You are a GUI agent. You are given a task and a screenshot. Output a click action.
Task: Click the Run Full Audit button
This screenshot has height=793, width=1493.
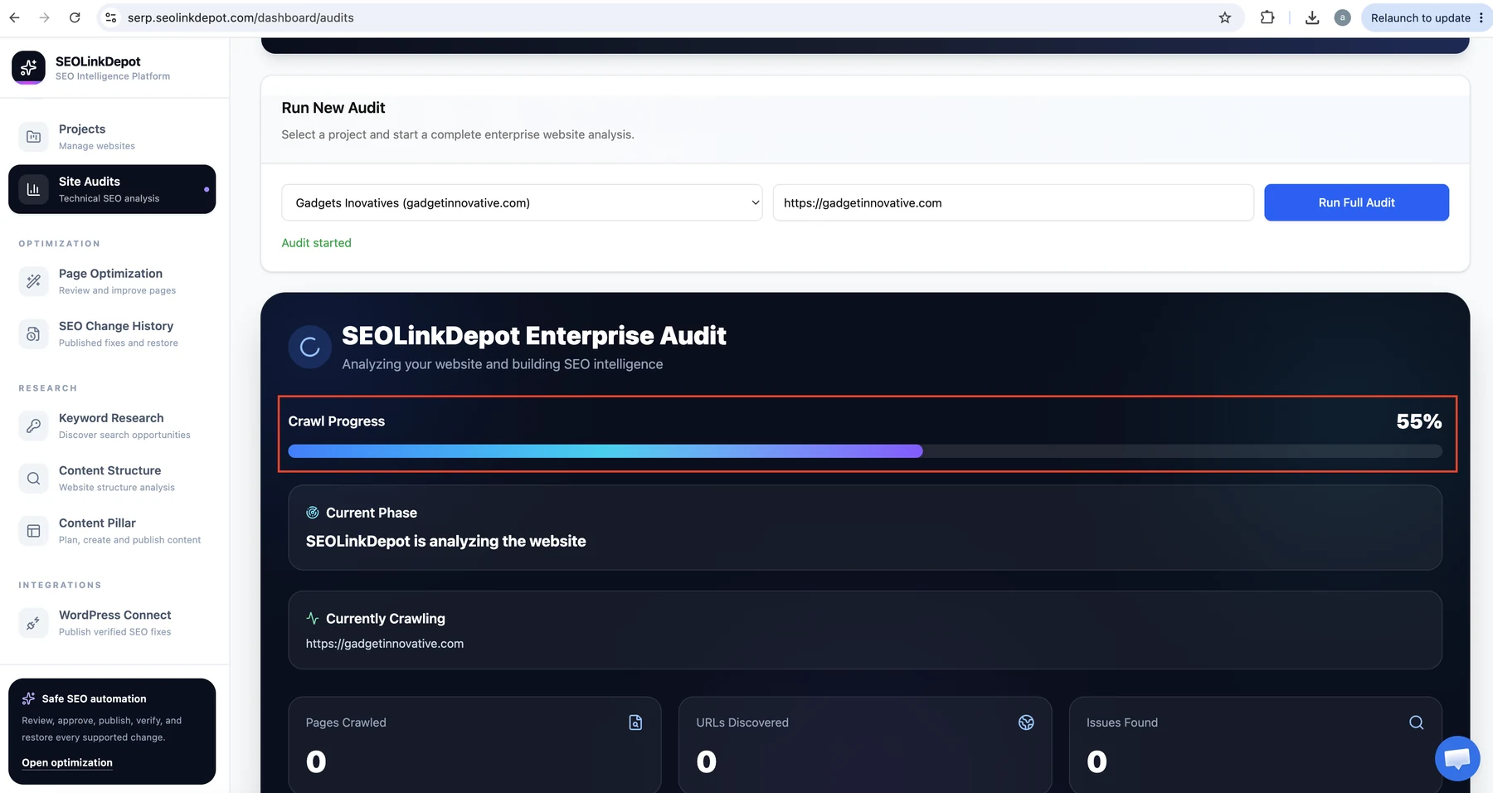coord(1356,202)
